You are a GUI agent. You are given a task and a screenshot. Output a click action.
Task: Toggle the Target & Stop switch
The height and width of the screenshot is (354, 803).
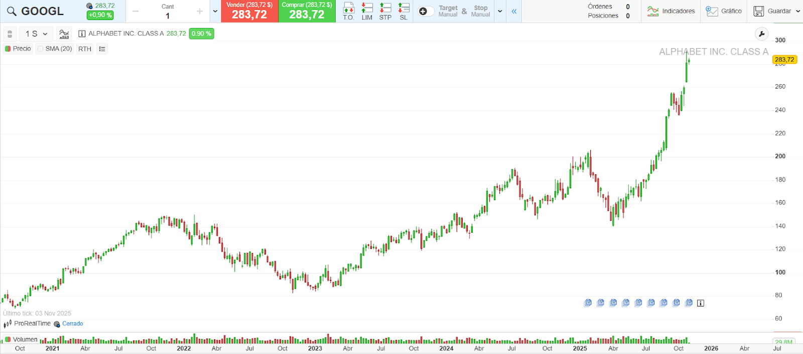click(x=426, y=12)
